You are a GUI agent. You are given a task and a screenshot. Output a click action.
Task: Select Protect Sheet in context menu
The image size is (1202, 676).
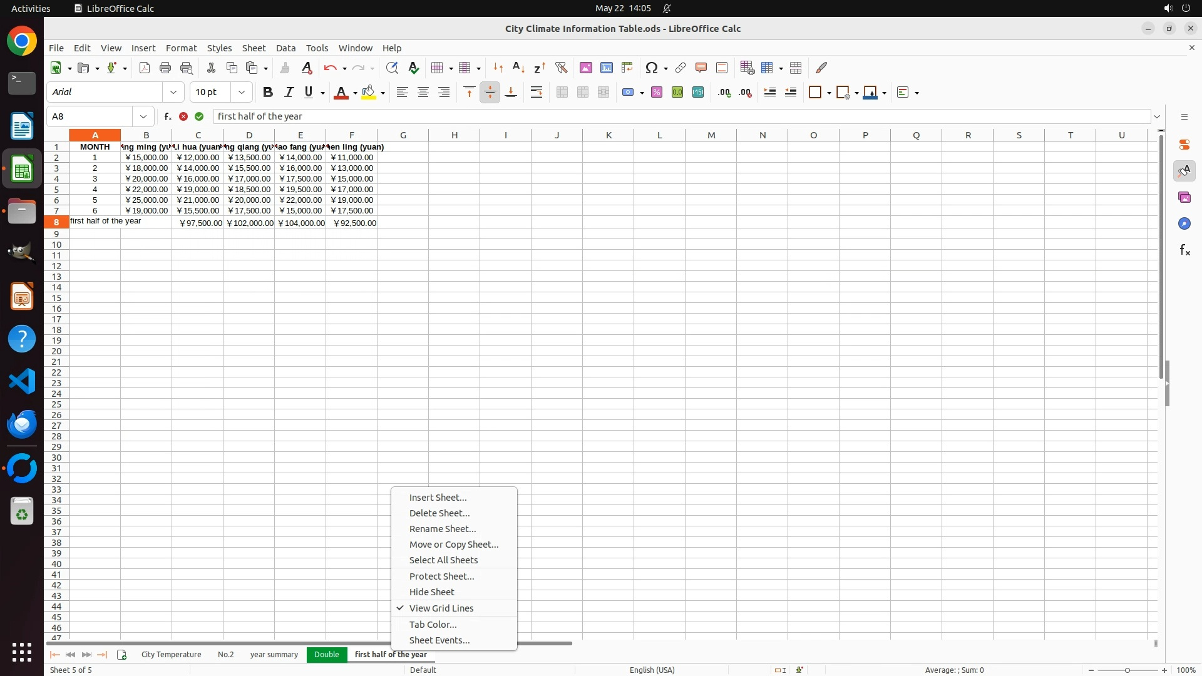coord(441,576)
